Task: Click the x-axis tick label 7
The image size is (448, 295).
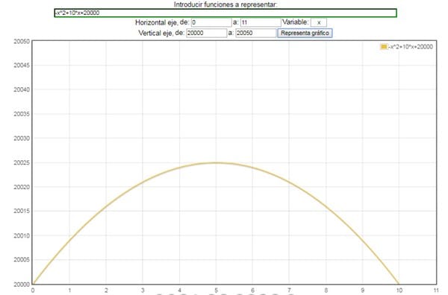Action: [289, 291]
